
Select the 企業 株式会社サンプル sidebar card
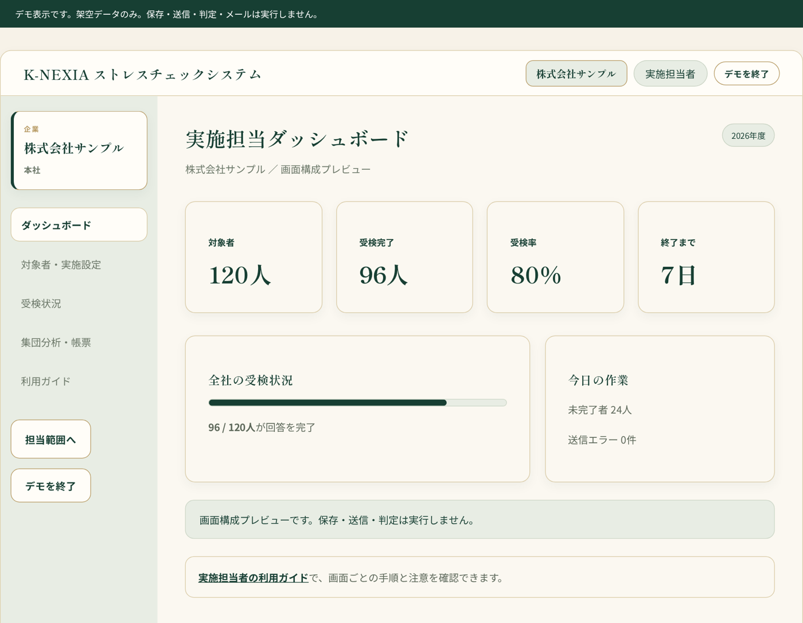pos(79,150)
